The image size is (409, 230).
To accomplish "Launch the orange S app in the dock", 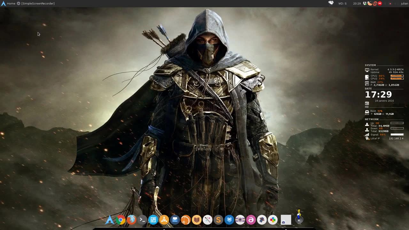I will (218, 220).
